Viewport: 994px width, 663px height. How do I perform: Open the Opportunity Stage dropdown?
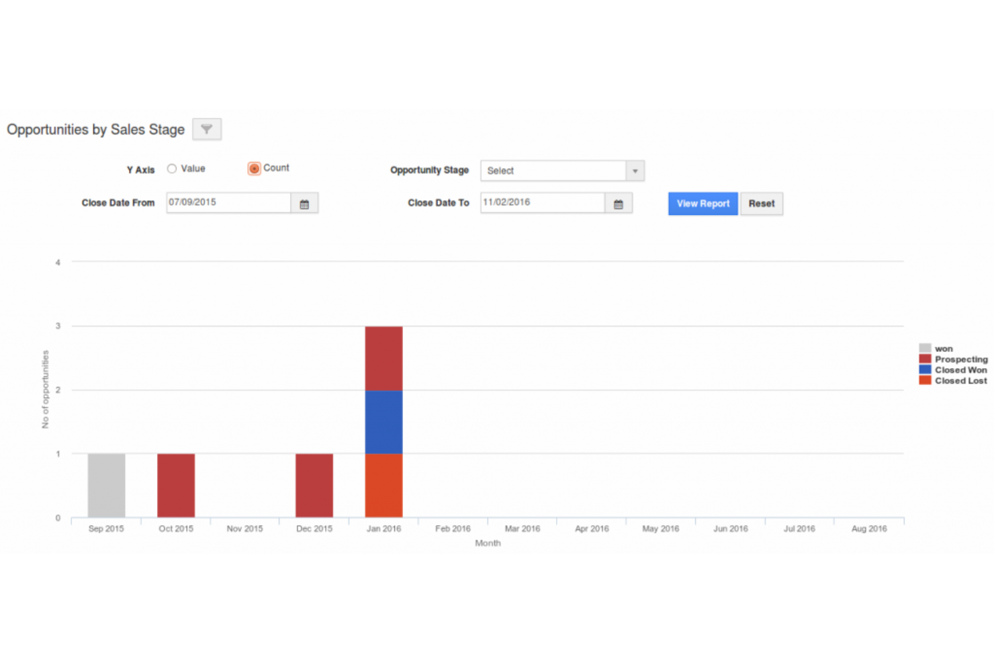tap(561, 171)
